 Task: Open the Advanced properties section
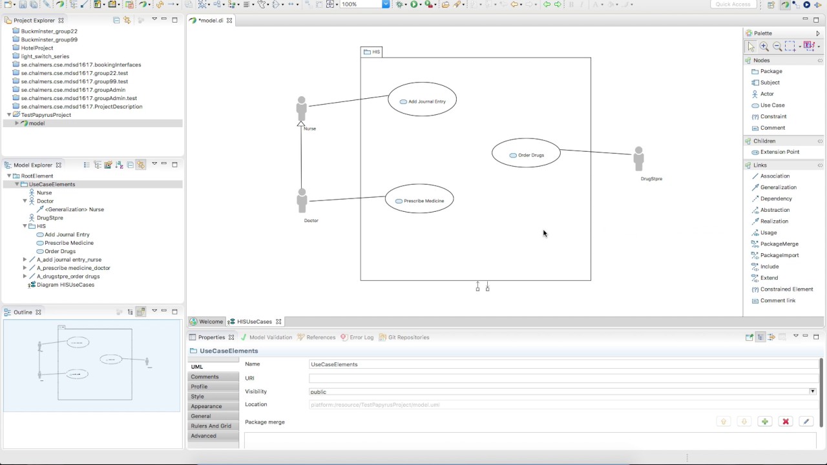(x=214, y=436)
